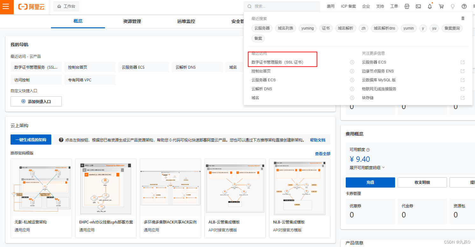The width and height of the screenshot is (475, 247).
Task: Open the shopping cart
Action: point(441,6)
